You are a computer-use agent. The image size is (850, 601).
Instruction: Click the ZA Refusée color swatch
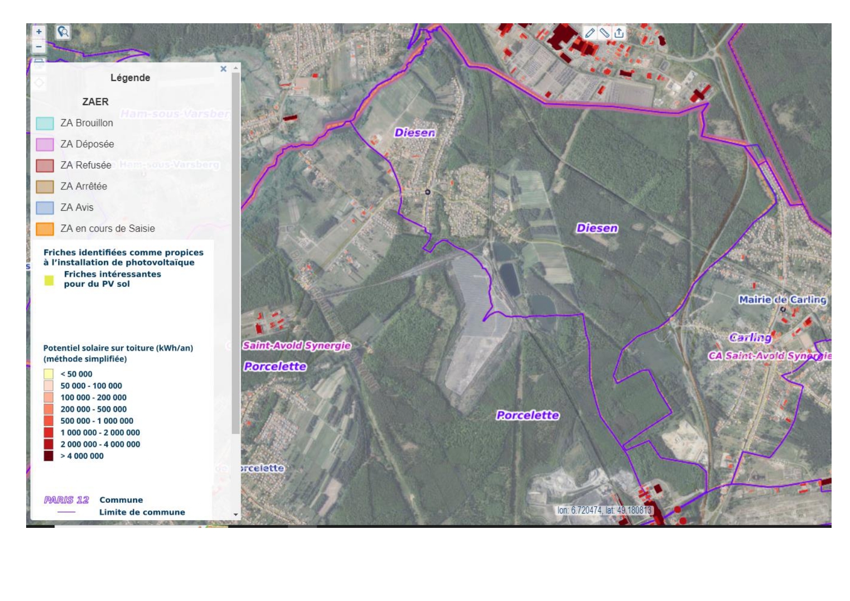point(45,166)
